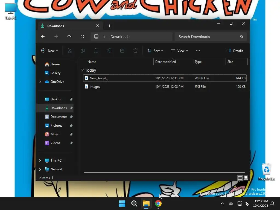280x210 pixels.
Task: Select the New_Angel_ file name
Action: click(98, 78)
